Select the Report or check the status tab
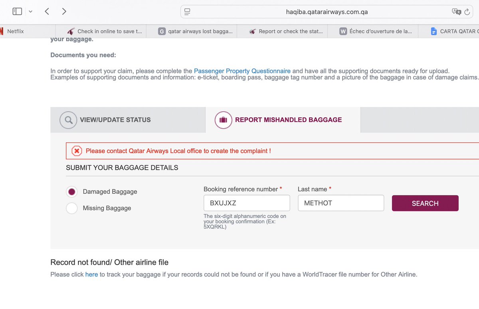 282,31
